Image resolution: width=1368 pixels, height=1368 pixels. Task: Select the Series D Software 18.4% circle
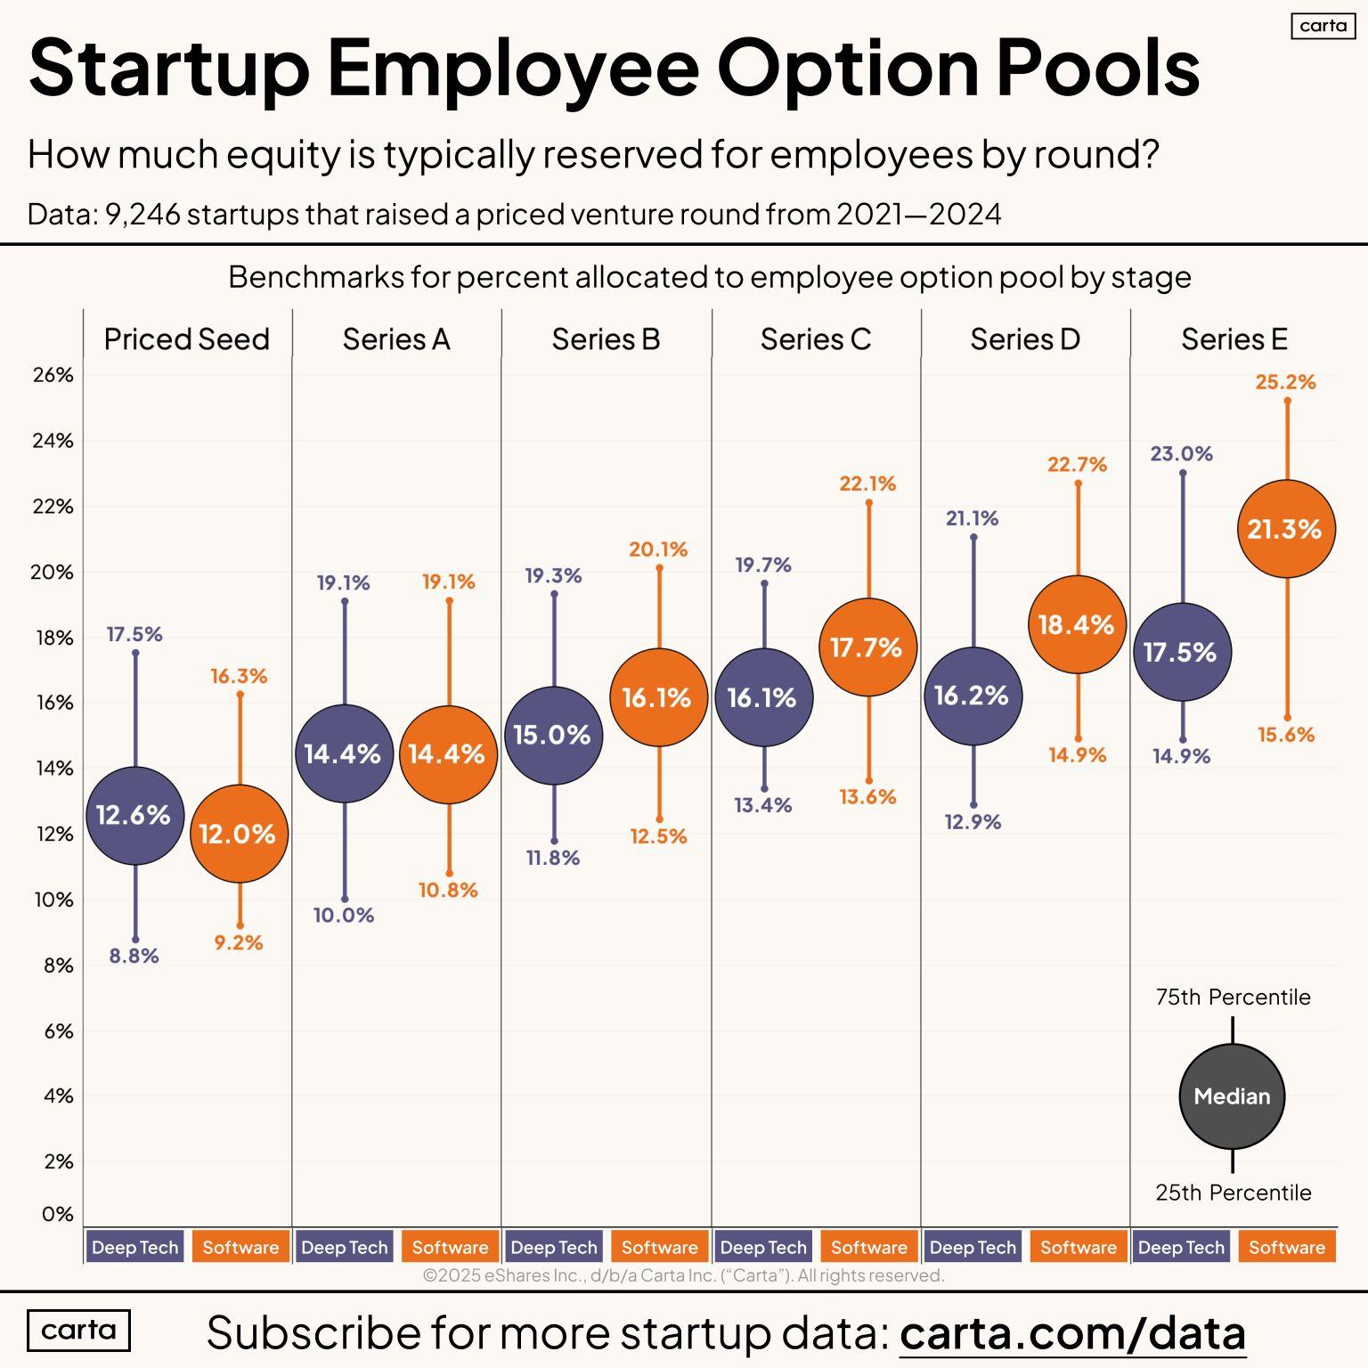(x=1077, y=624)
